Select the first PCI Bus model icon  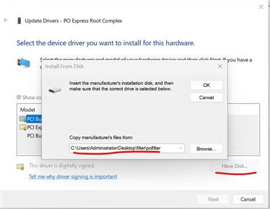point(23,119)
